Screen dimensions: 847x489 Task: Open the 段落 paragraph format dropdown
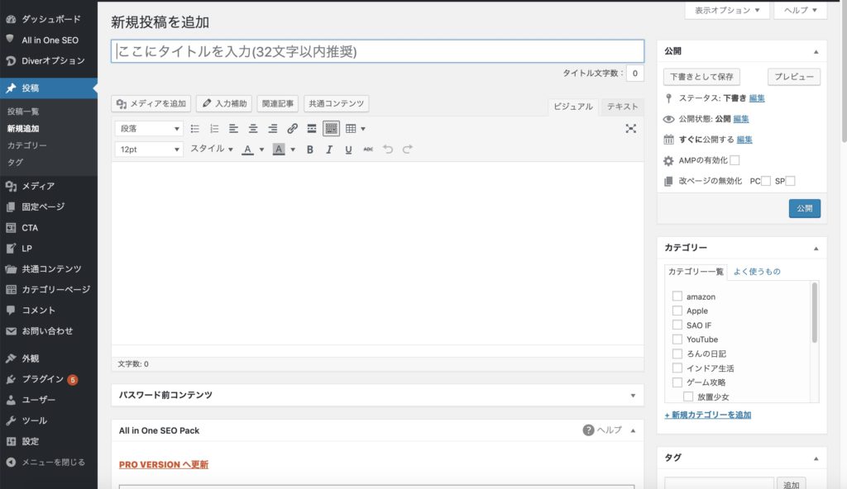[149, 129]
